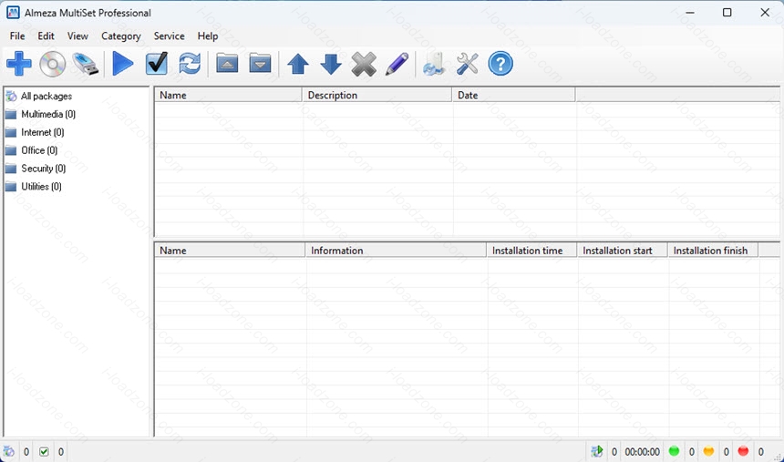The image size is (784, 462).
Task: Click the folder with up arrow icon
Action: [227, 64]
